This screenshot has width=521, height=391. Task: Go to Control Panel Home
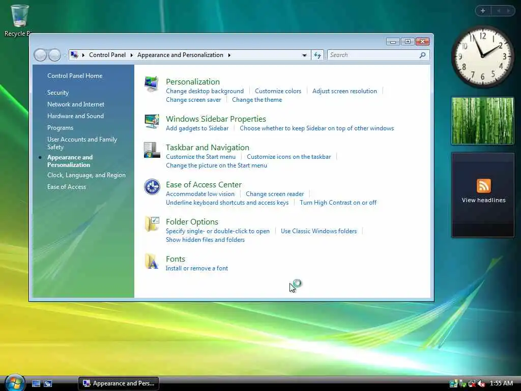tap(75, 76)
